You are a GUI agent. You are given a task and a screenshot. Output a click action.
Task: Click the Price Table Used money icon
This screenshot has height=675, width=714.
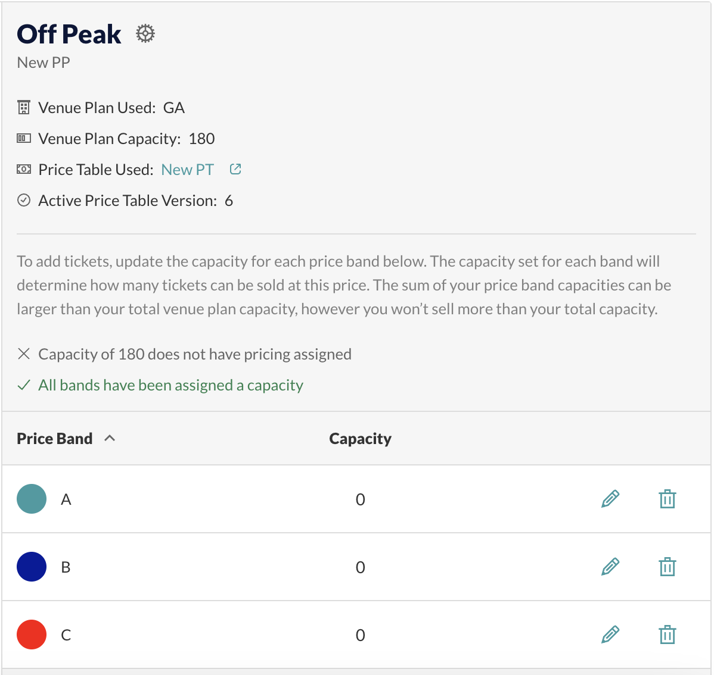pyautogui.click(x=24, y=169)
